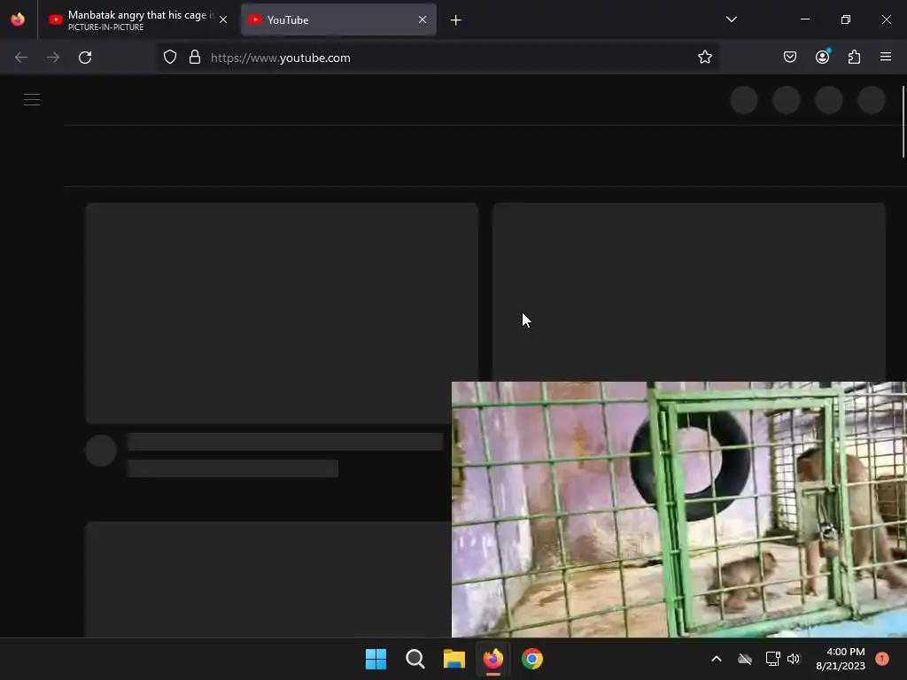The width and height of the screenshot is (907, 680).
Task: Reload the current page
Action: pos(85,58)
